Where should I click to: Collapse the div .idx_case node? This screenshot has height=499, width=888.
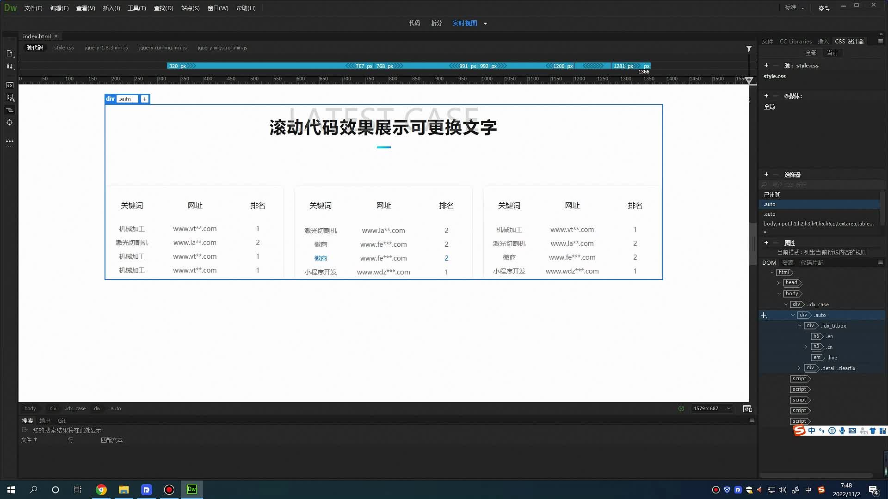[x=786, y=304]
